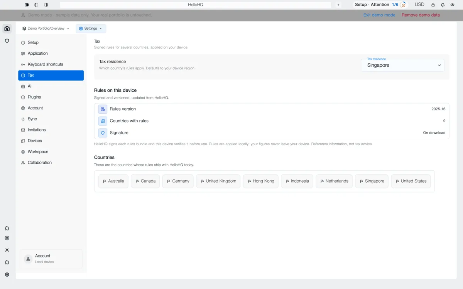Click the layers icon beside Workspace
This screenshot has height=289, width=463.
click(x=23, y=152)
